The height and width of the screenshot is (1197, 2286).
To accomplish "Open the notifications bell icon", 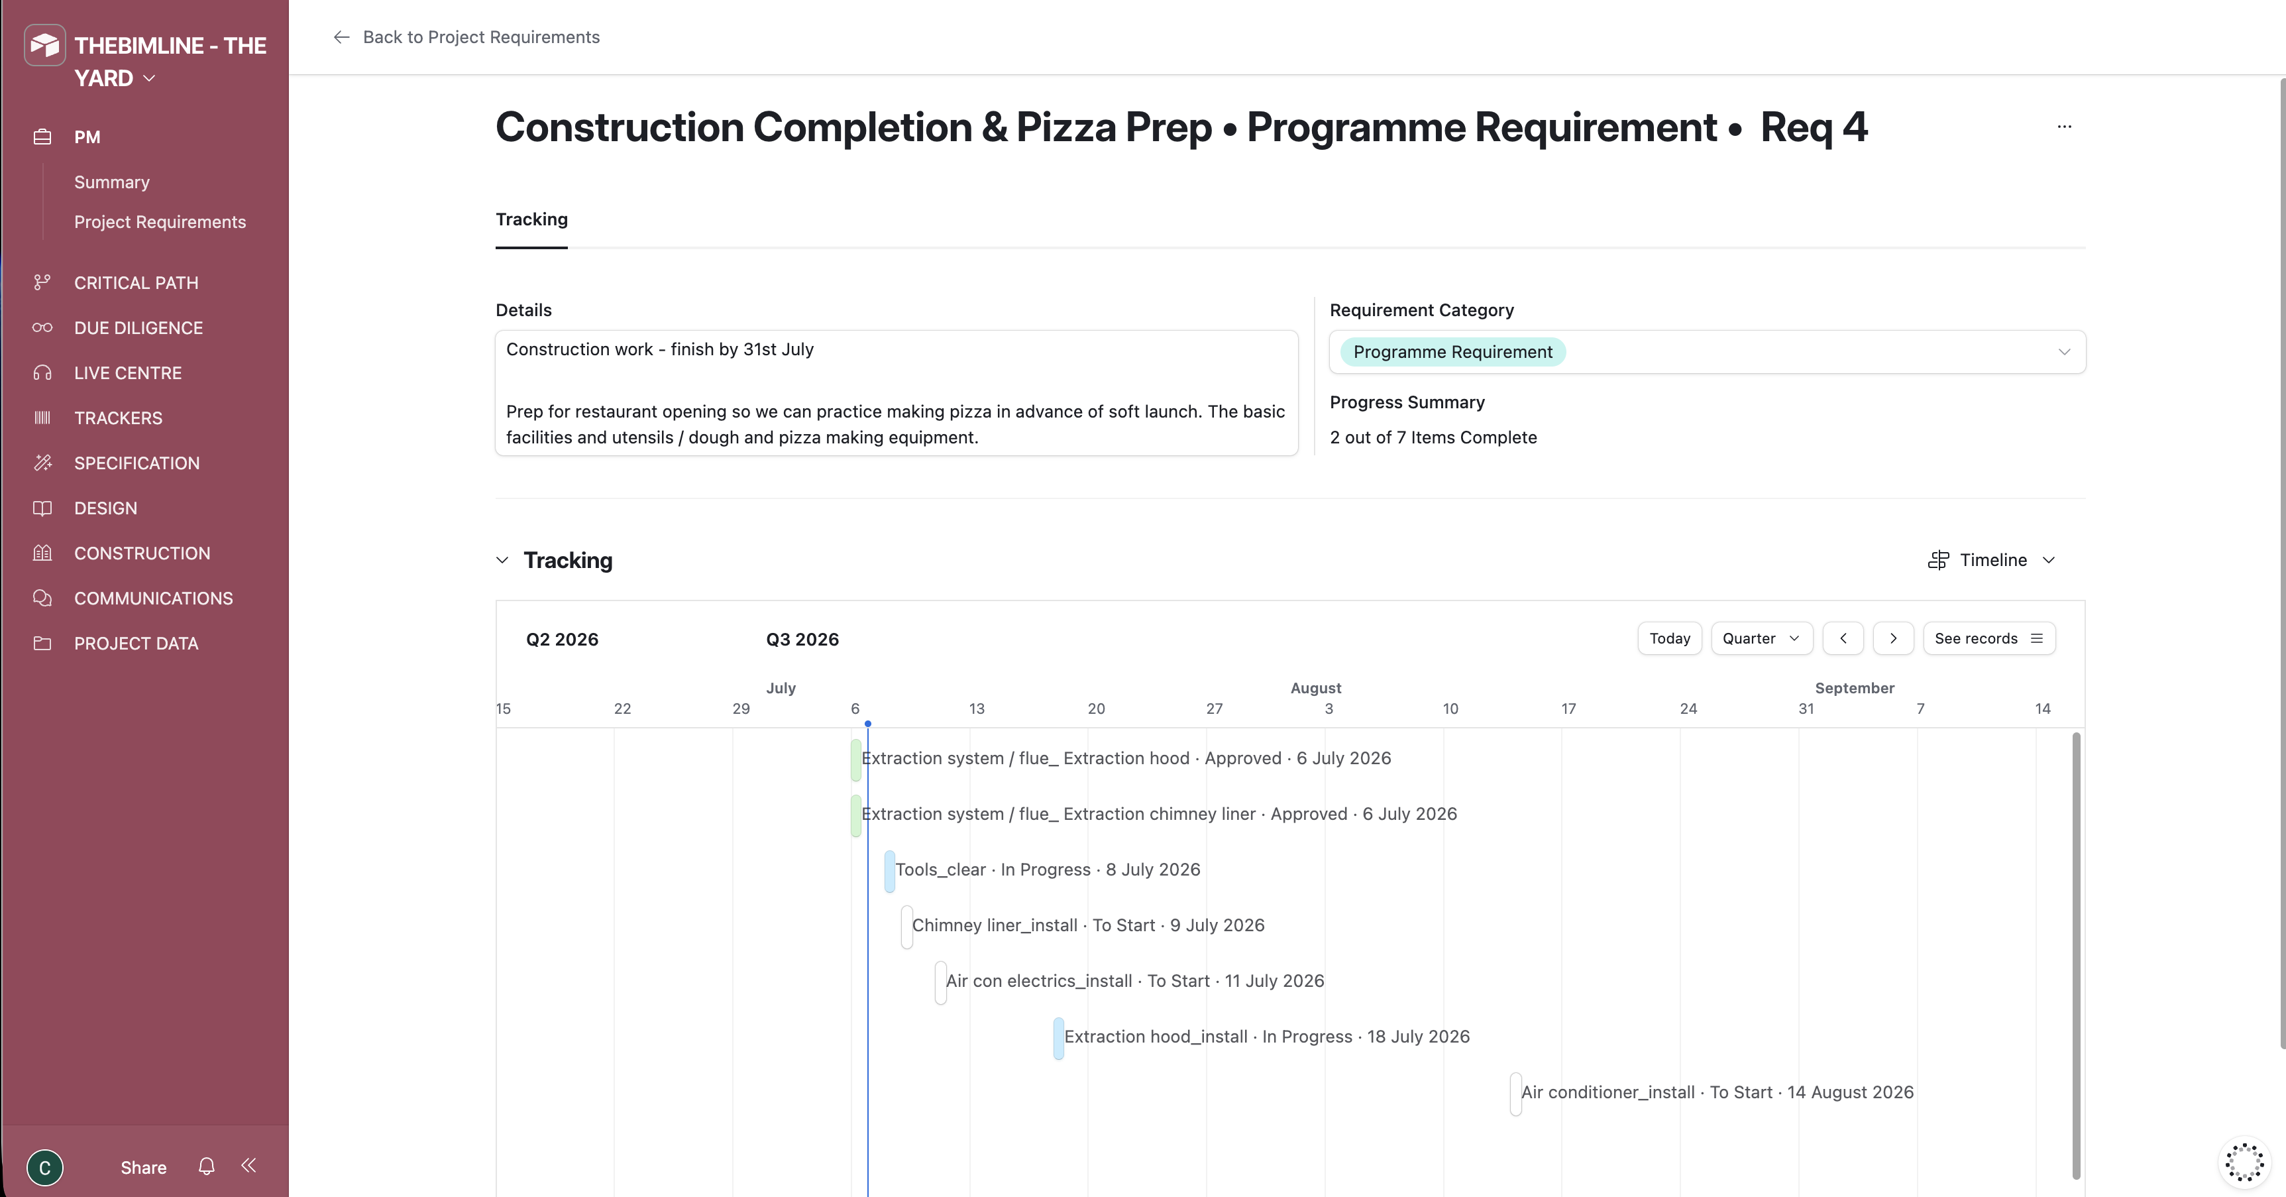I will tap(206, 1166).
